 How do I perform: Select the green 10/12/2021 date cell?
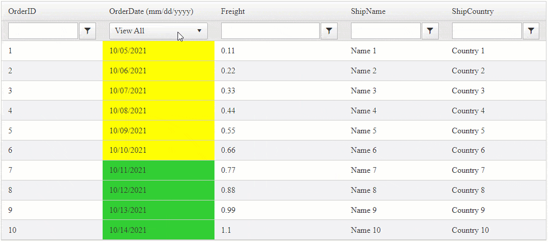click(159, 190)
